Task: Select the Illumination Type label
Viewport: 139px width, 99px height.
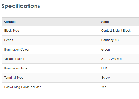Action: (16, 68)
